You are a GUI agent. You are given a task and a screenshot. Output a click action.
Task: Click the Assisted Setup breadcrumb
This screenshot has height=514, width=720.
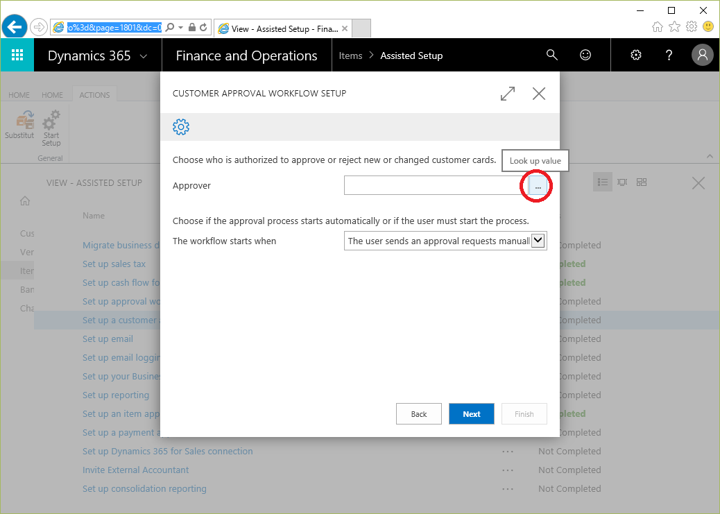(411, 55)
